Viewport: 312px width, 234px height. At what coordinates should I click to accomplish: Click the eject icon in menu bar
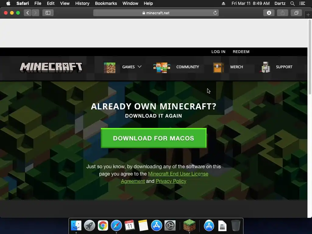223,3
